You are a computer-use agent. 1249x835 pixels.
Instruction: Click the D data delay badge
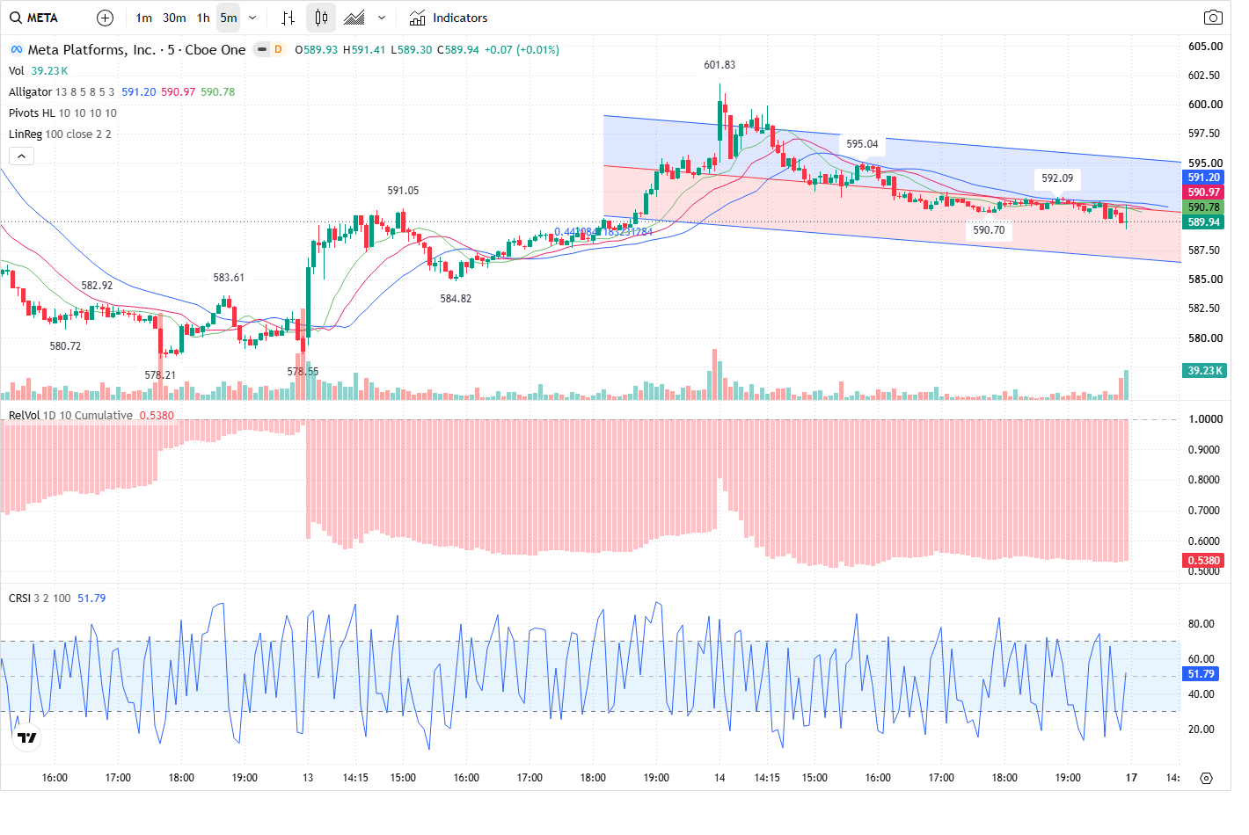click(x=278, y=50)
